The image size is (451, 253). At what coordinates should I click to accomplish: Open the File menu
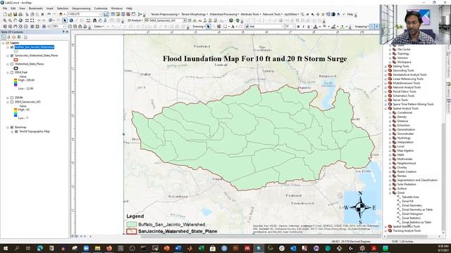pos(5,8)
